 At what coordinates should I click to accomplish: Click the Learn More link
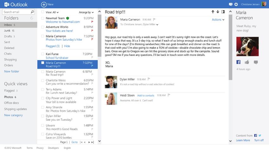click(243, 140)
